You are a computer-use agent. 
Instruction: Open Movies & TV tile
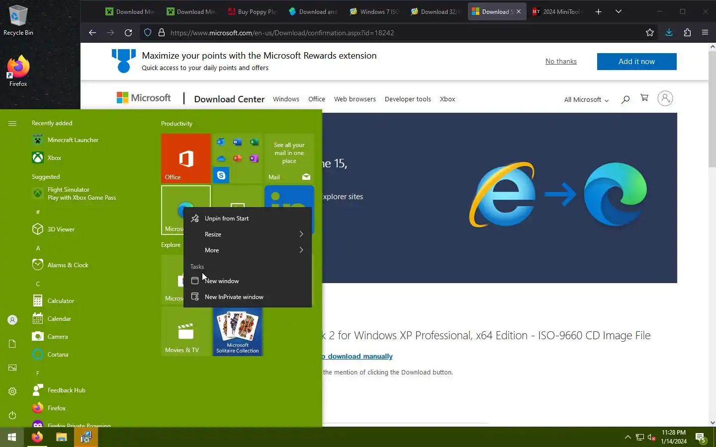click(x=186, y=331)
